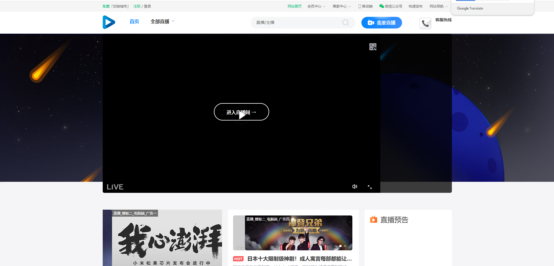Select the 首页 navigation item
This screenshot has width=554, height=266.
134,21
